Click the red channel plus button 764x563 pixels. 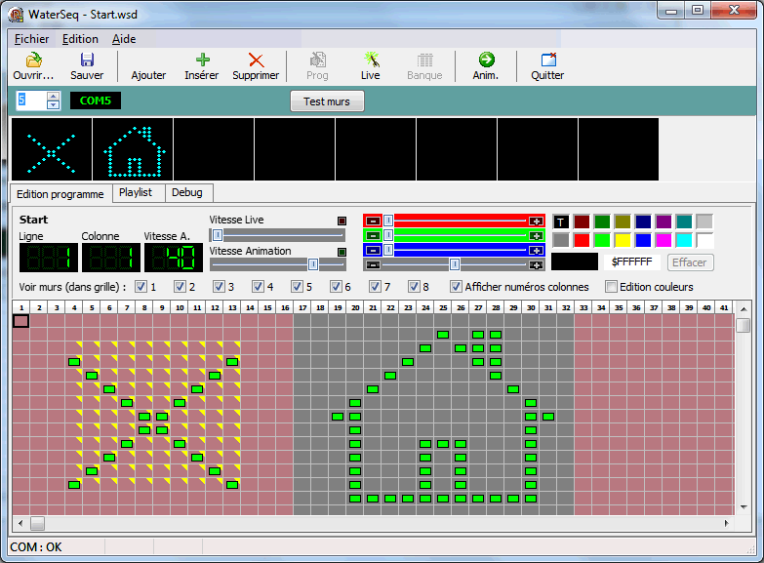pos(536,221)
